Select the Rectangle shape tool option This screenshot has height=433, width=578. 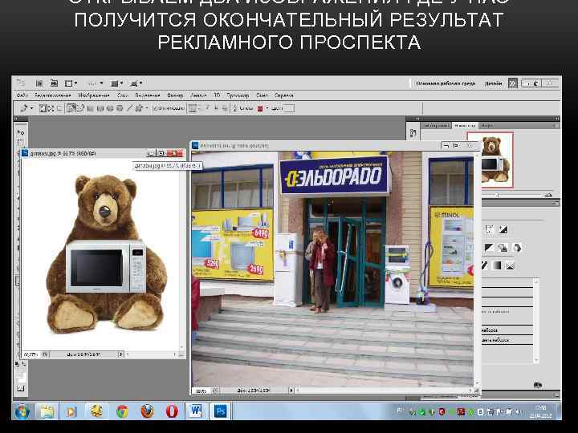[x=90, y=108]
